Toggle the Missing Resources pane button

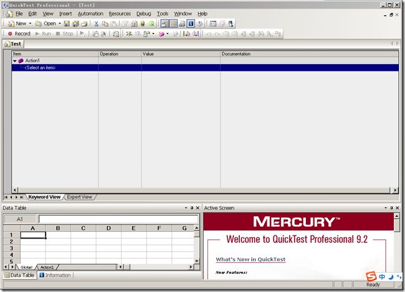click(199, 24)
